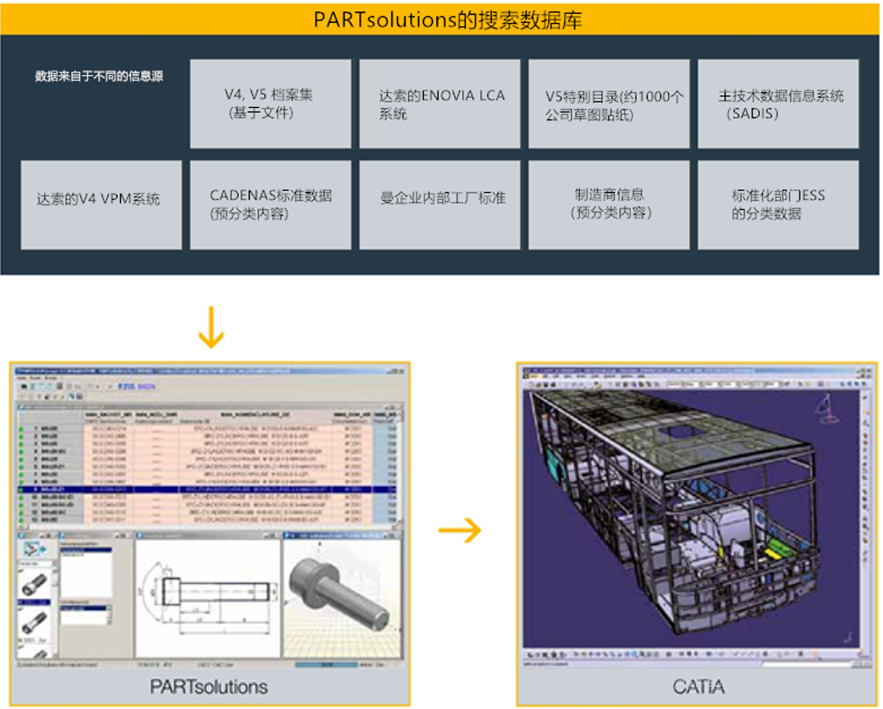Click the yellow right arrow pointing to CATIA
Screen dimensions: 883x709
(460, 531)
